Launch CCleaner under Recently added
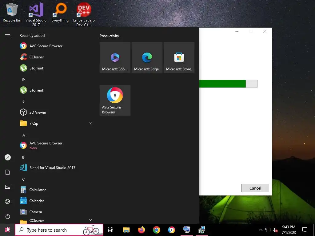 coord(56,57)
